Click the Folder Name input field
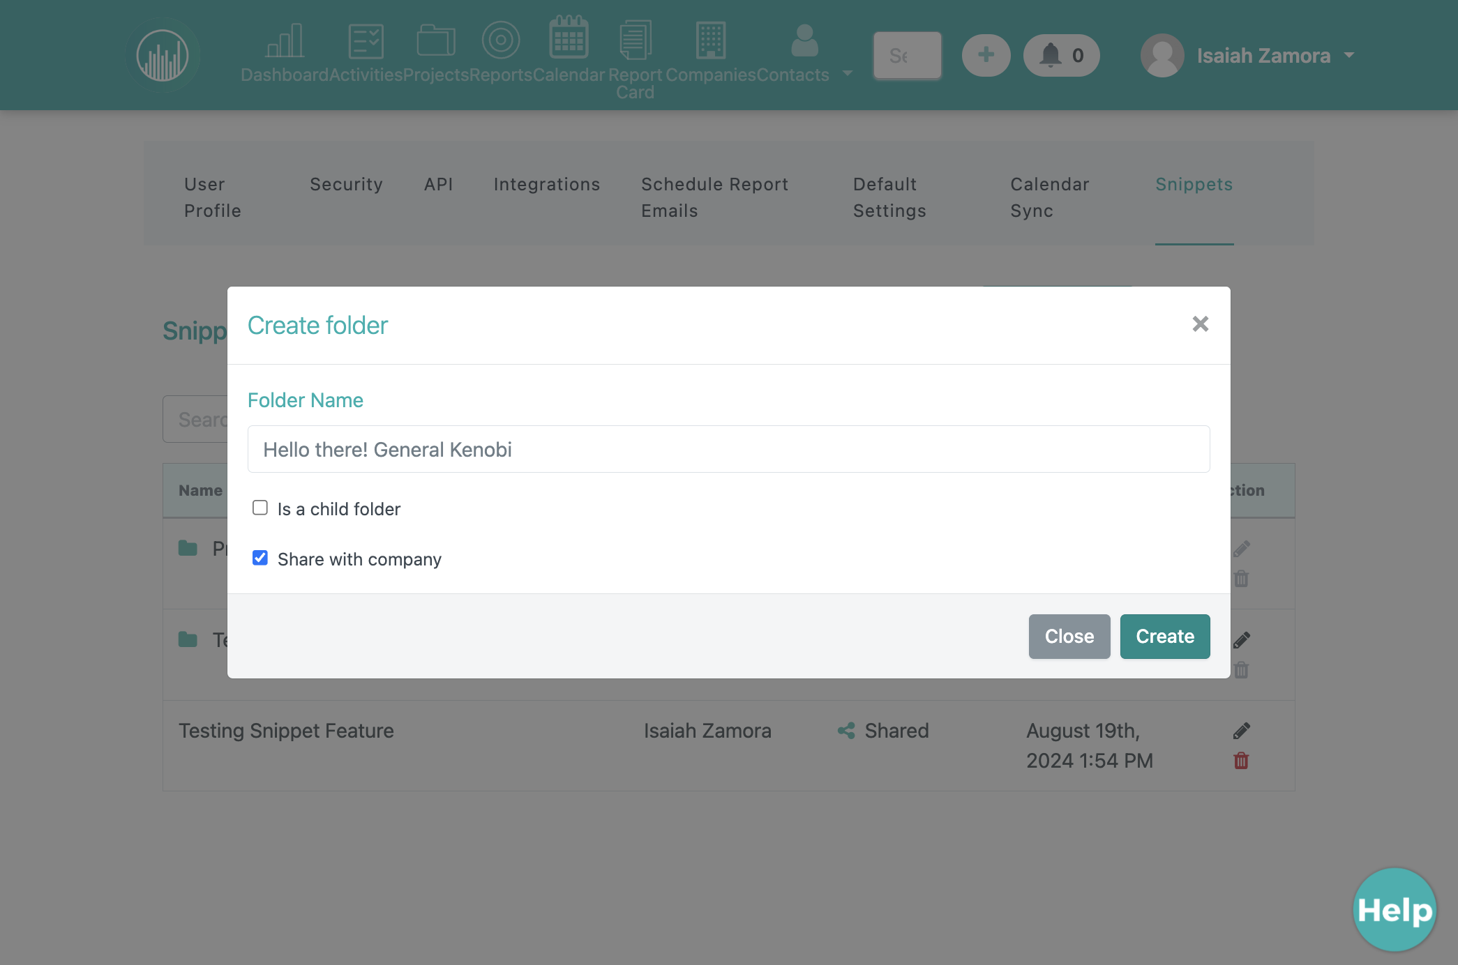 click(x=728, y=449)
